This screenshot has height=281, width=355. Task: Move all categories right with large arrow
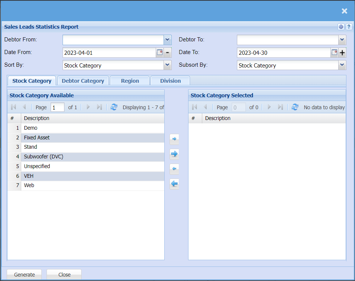point(174,154)
